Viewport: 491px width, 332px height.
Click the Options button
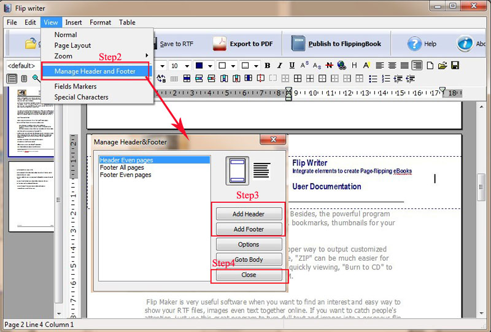(249, 245)
